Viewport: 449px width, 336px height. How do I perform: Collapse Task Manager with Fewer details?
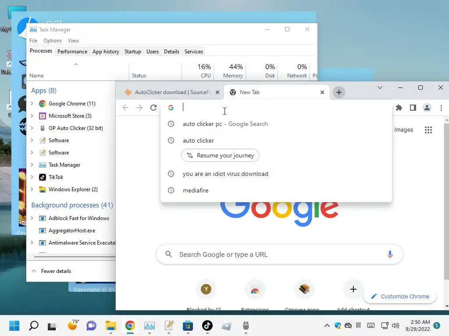coord(52,271)
